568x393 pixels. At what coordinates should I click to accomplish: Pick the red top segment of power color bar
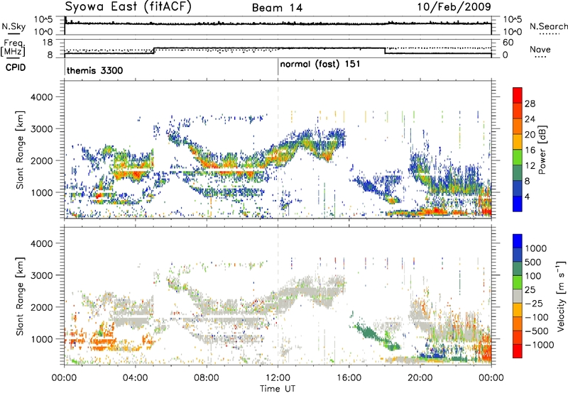[518, 96]
